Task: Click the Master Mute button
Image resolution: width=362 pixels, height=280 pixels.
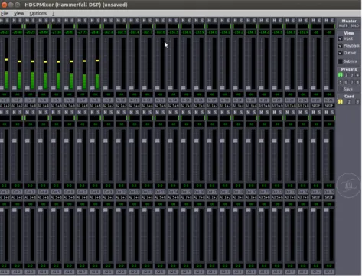Action: point(343,25)
